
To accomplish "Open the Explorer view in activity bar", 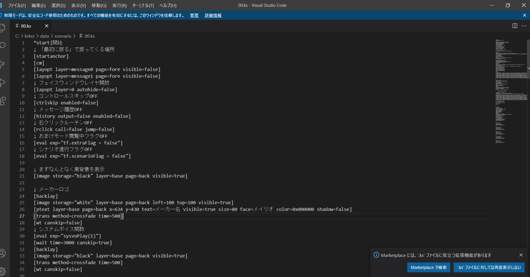I will point(2,27).
